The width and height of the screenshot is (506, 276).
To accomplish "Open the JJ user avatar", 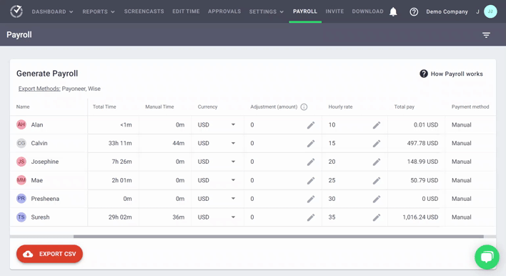I will [490, 11].
